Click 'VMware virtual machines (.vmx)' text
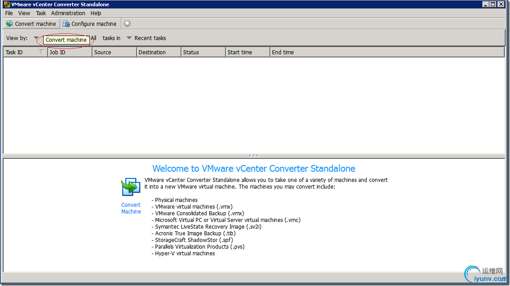This screenshot has height=286, width=510. (194, 207)
